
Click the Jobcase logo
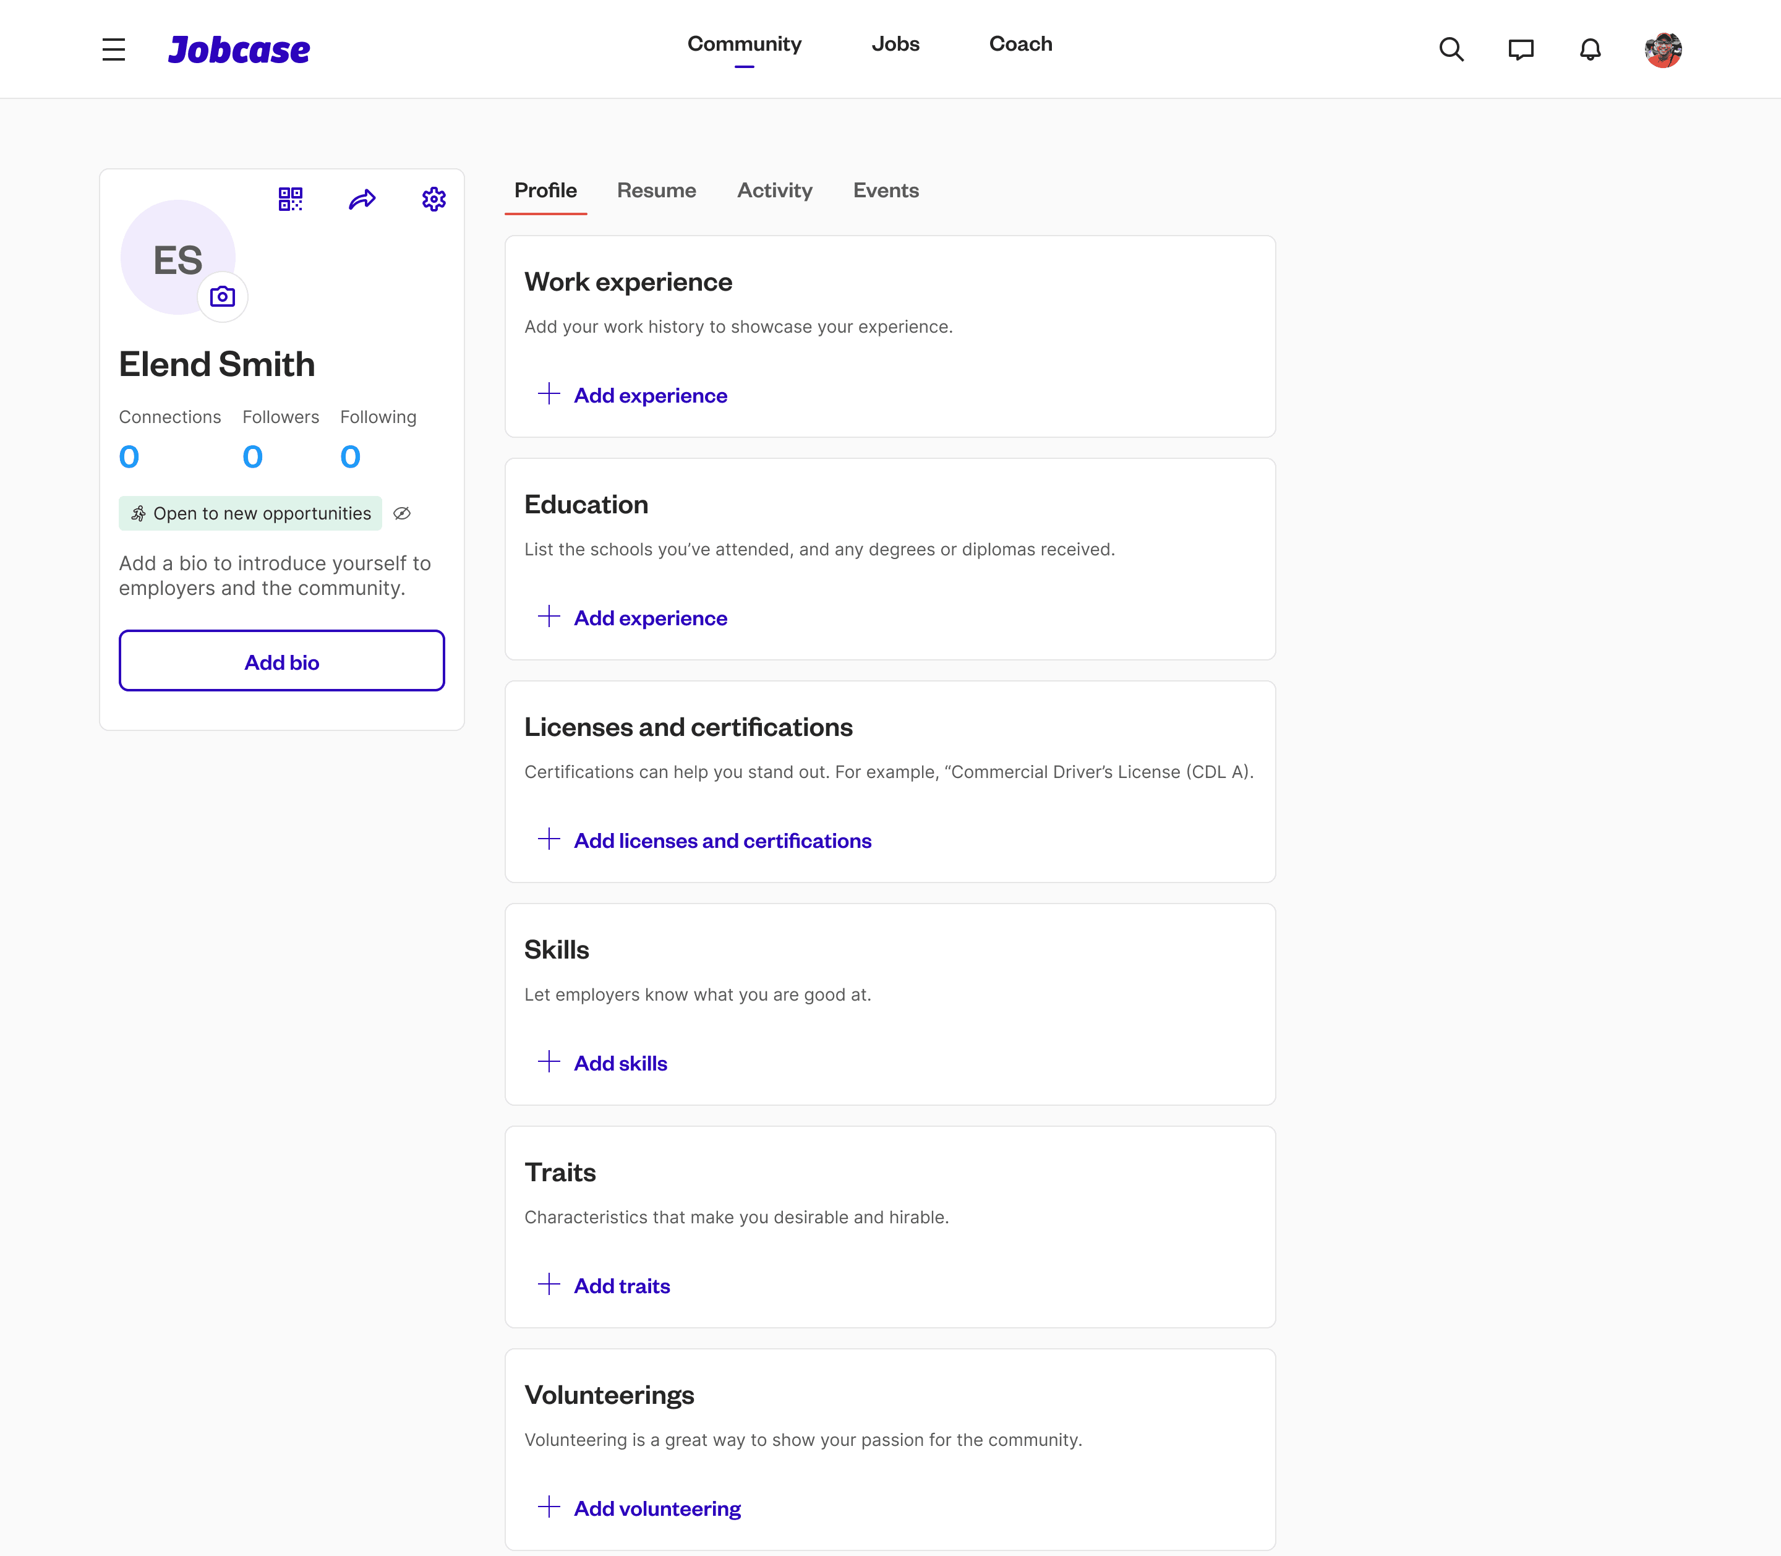(x=239, y=49)
